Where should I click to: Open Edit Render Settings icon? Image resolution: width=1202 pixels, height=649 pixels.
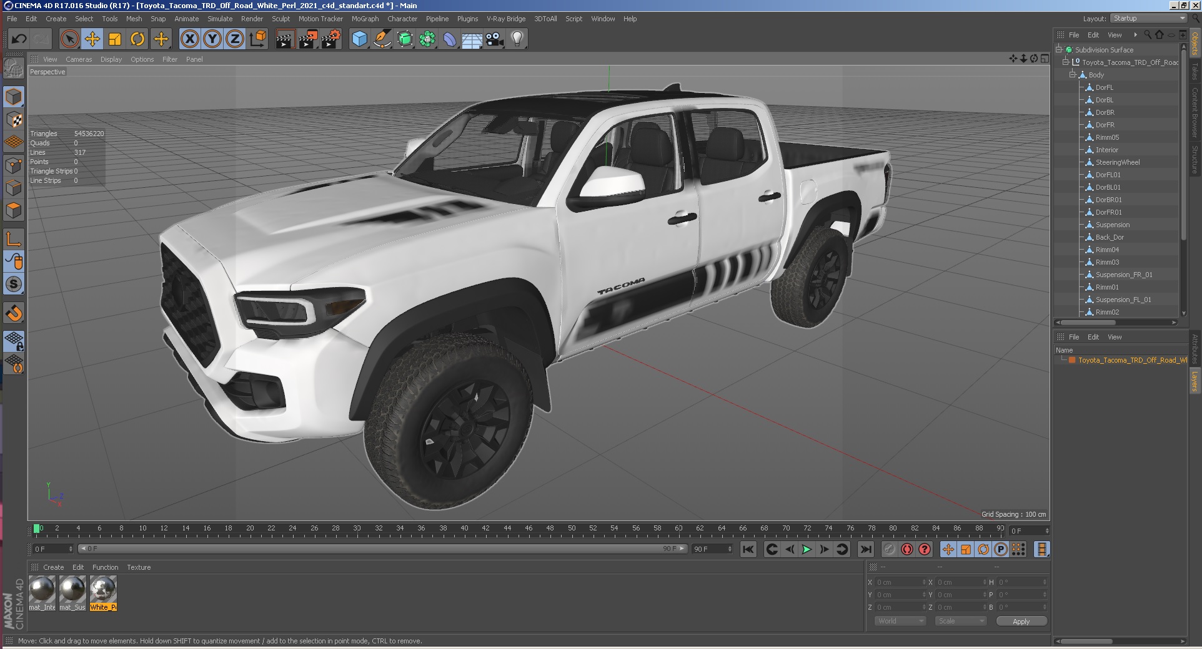(x=330, y=39)
